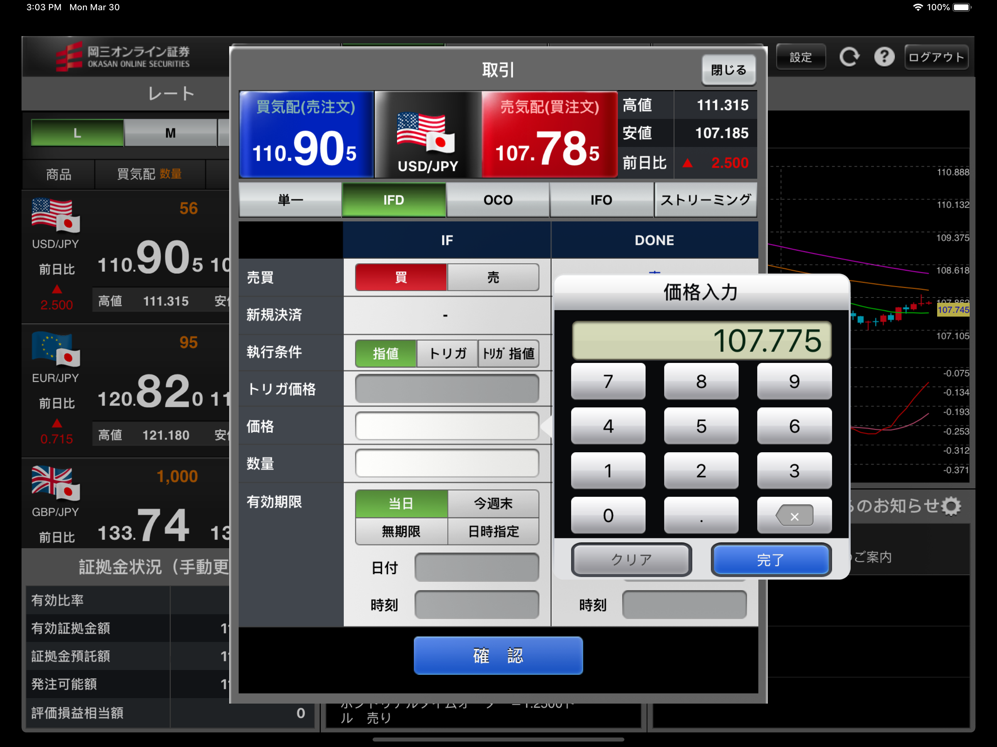The image size is (997, 747).
Task: Switch to the ストリーミング order tab
Action: [x=705, y=200]
